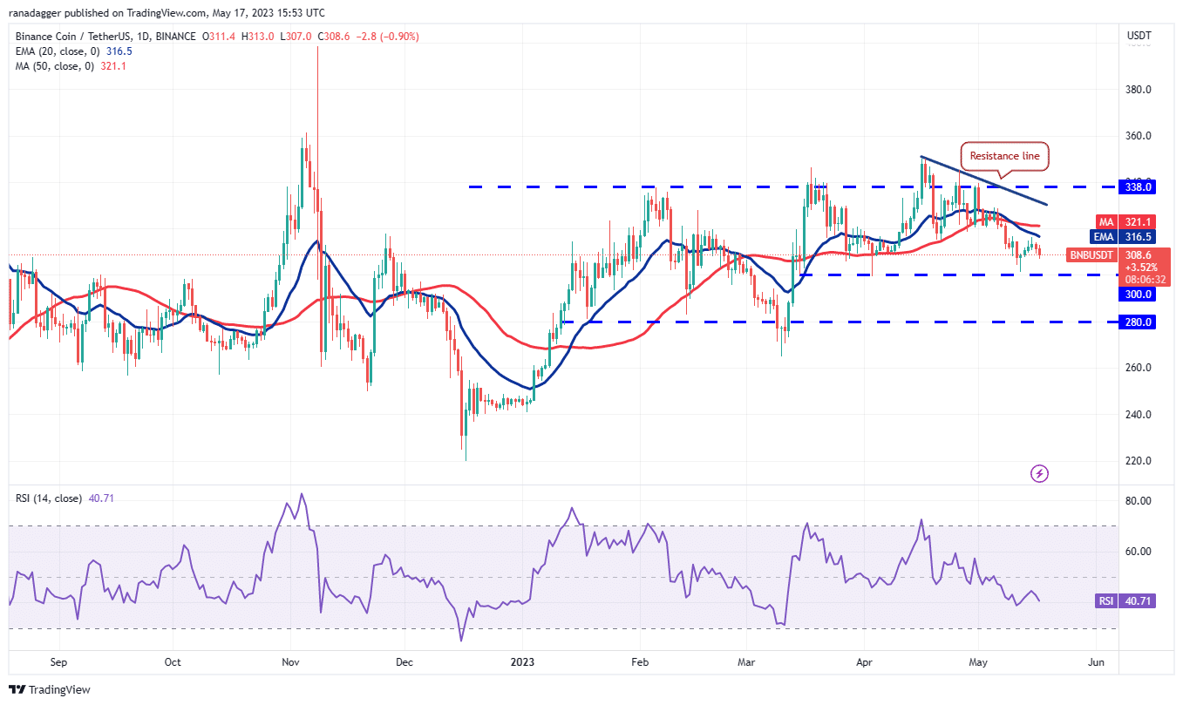Click the Jun label on time axis
Screen dimensions: 1183x705
coord(1097,662)
